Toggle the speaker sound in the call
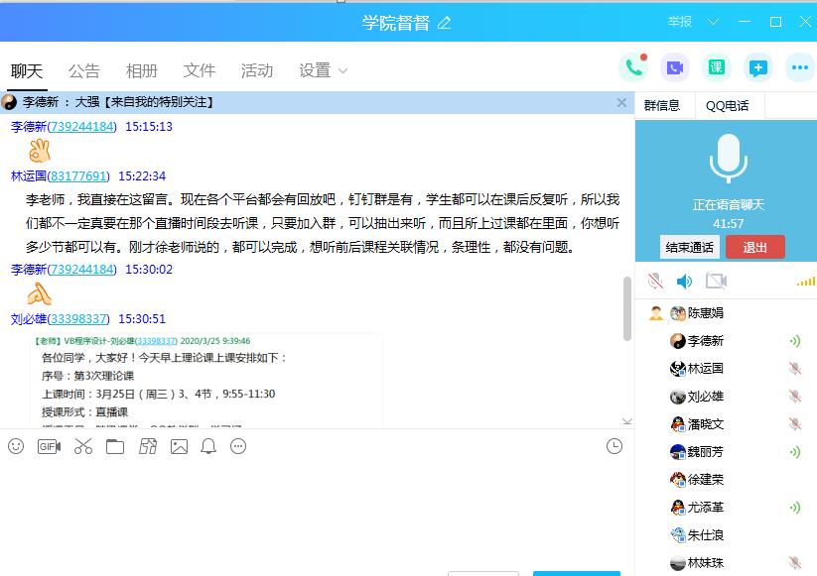Screen dimensions: 817x576 coord(684,282)
